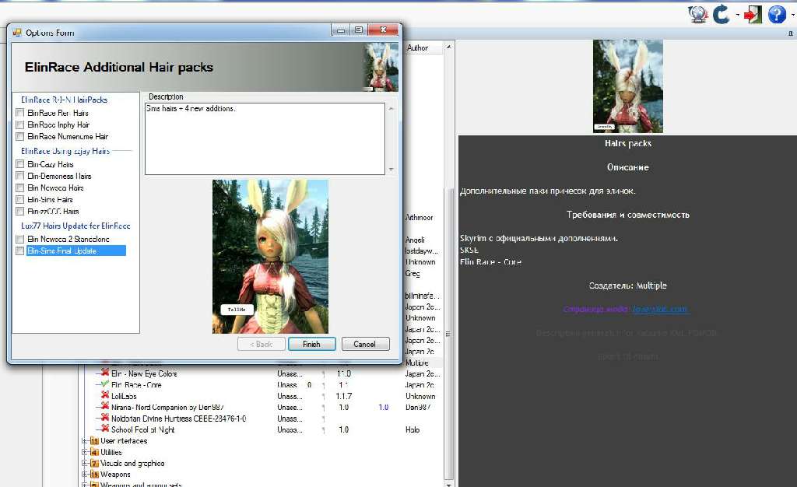This screenshot has height=487, width=797.
Task: Click the pin icon on the right panel header
Action: pos(791,33)
